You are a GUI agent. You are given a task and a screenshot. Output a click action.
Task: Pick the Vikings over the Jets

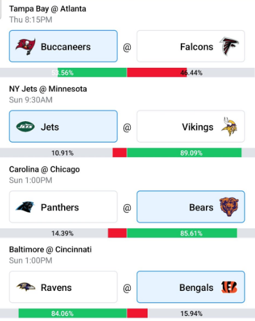(191, 126)
